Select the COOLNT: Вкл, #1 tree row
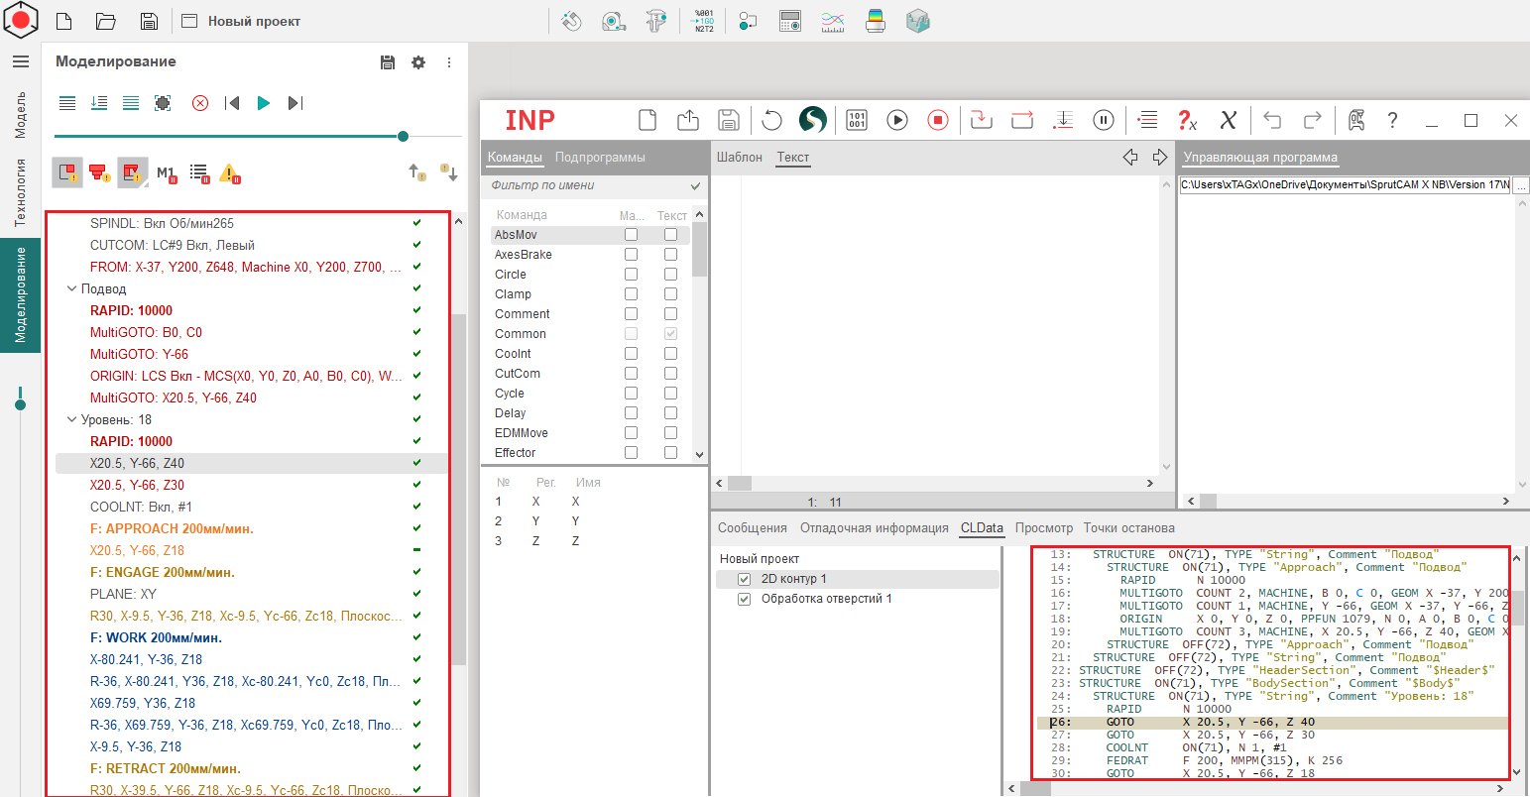The height and width of the screenshot is (797, 1530). [x=141, y=507]
